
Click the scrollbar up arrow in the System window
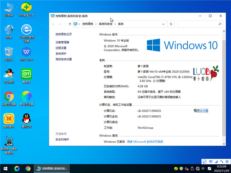(x=224, y=31)
